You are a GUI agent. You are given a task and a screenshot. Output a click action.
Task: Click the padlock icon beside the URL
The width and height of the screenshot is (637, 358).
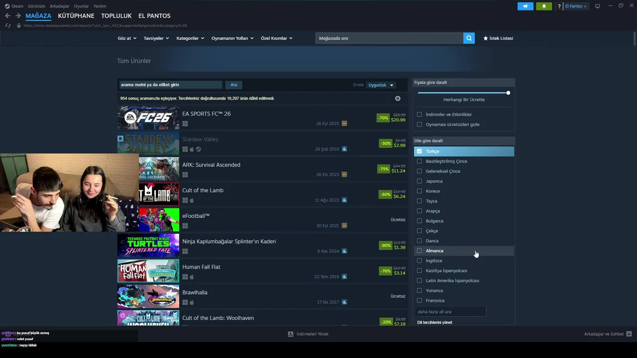[x=19, y=25]
